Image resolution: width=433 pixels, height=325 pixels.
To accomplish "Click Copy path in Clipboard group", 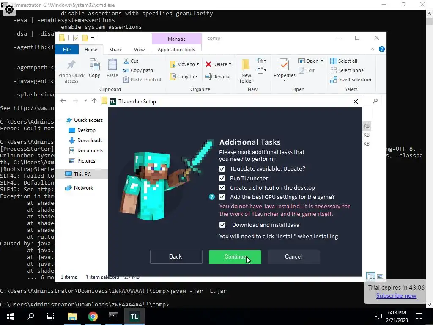I will (138, 70).
